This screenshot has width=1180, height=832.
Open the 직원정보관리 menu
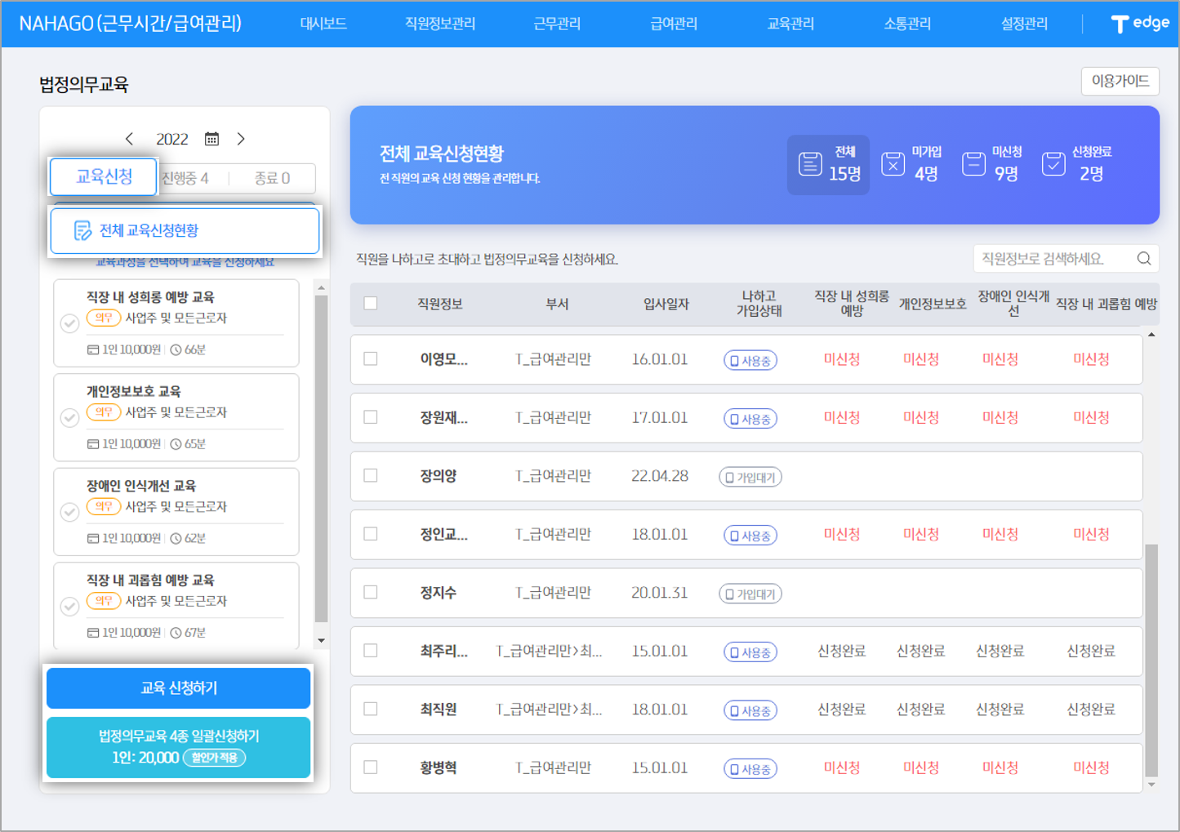click(x=440, y=24)
